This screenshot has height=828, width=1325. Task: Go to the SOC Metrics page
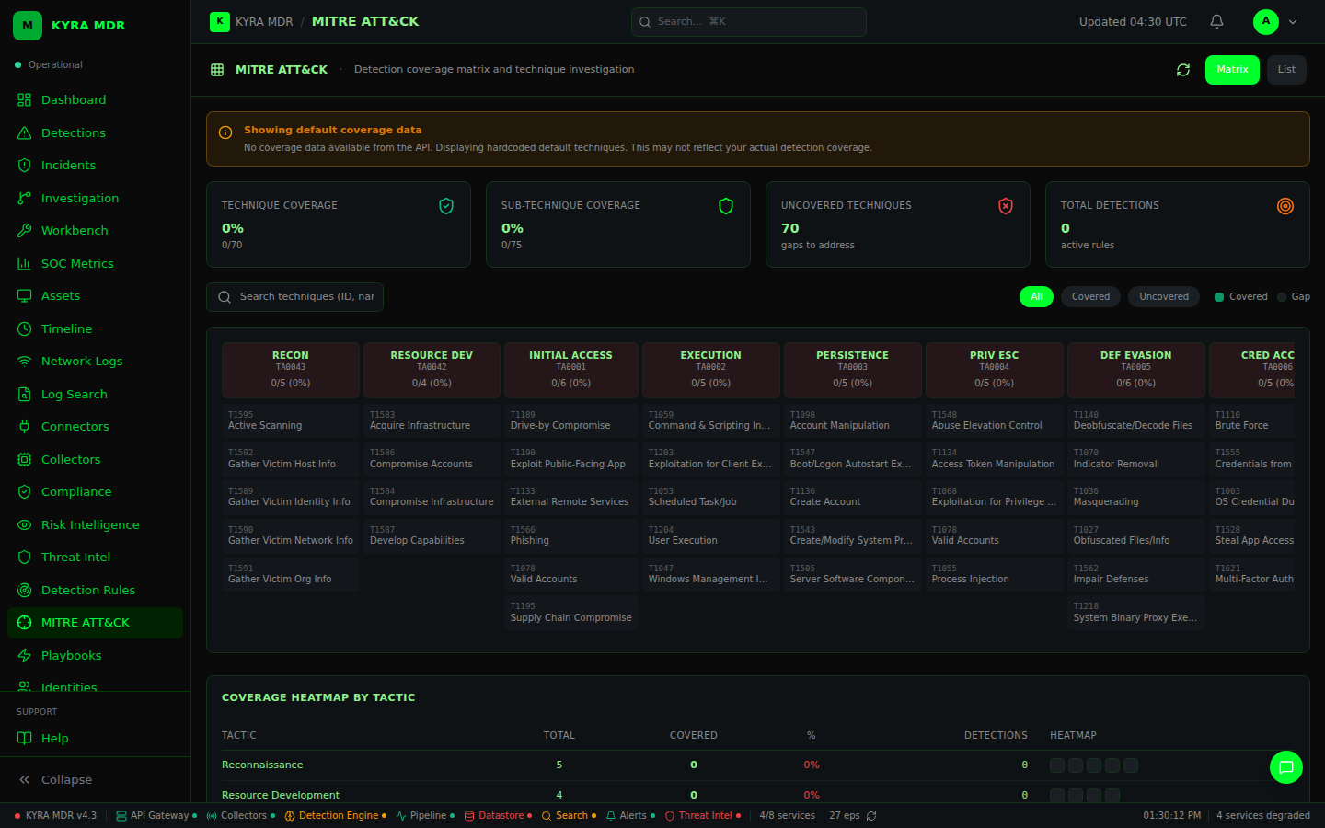[77, 264]
